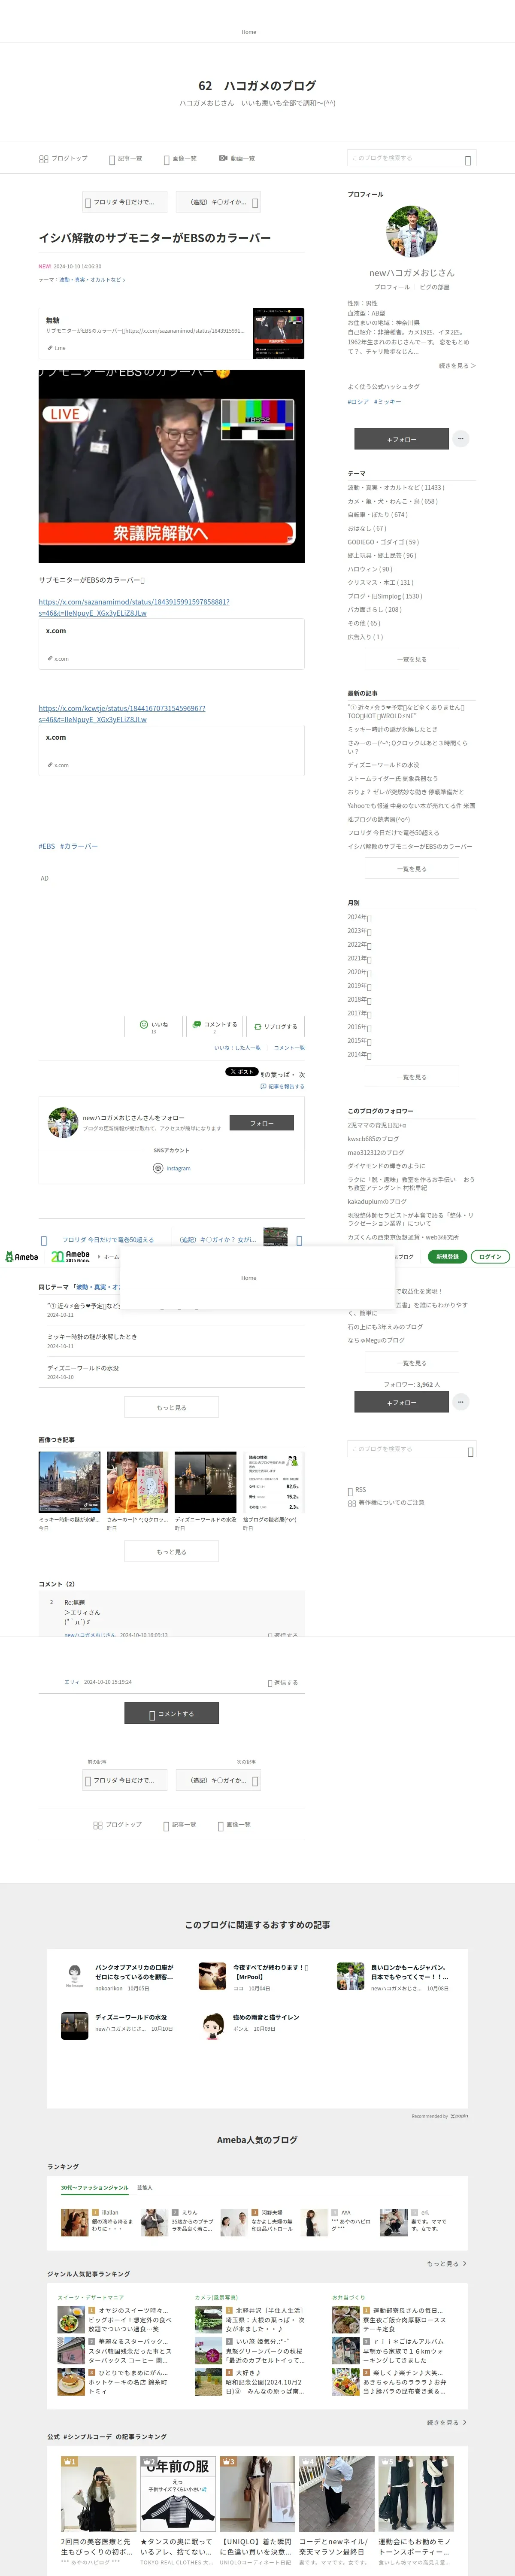Click もっと見る button under 画像つき記事 thumbnails
Viewport: 515px width, 2576px height.
pyautogui.click(x=171, y=1552)
